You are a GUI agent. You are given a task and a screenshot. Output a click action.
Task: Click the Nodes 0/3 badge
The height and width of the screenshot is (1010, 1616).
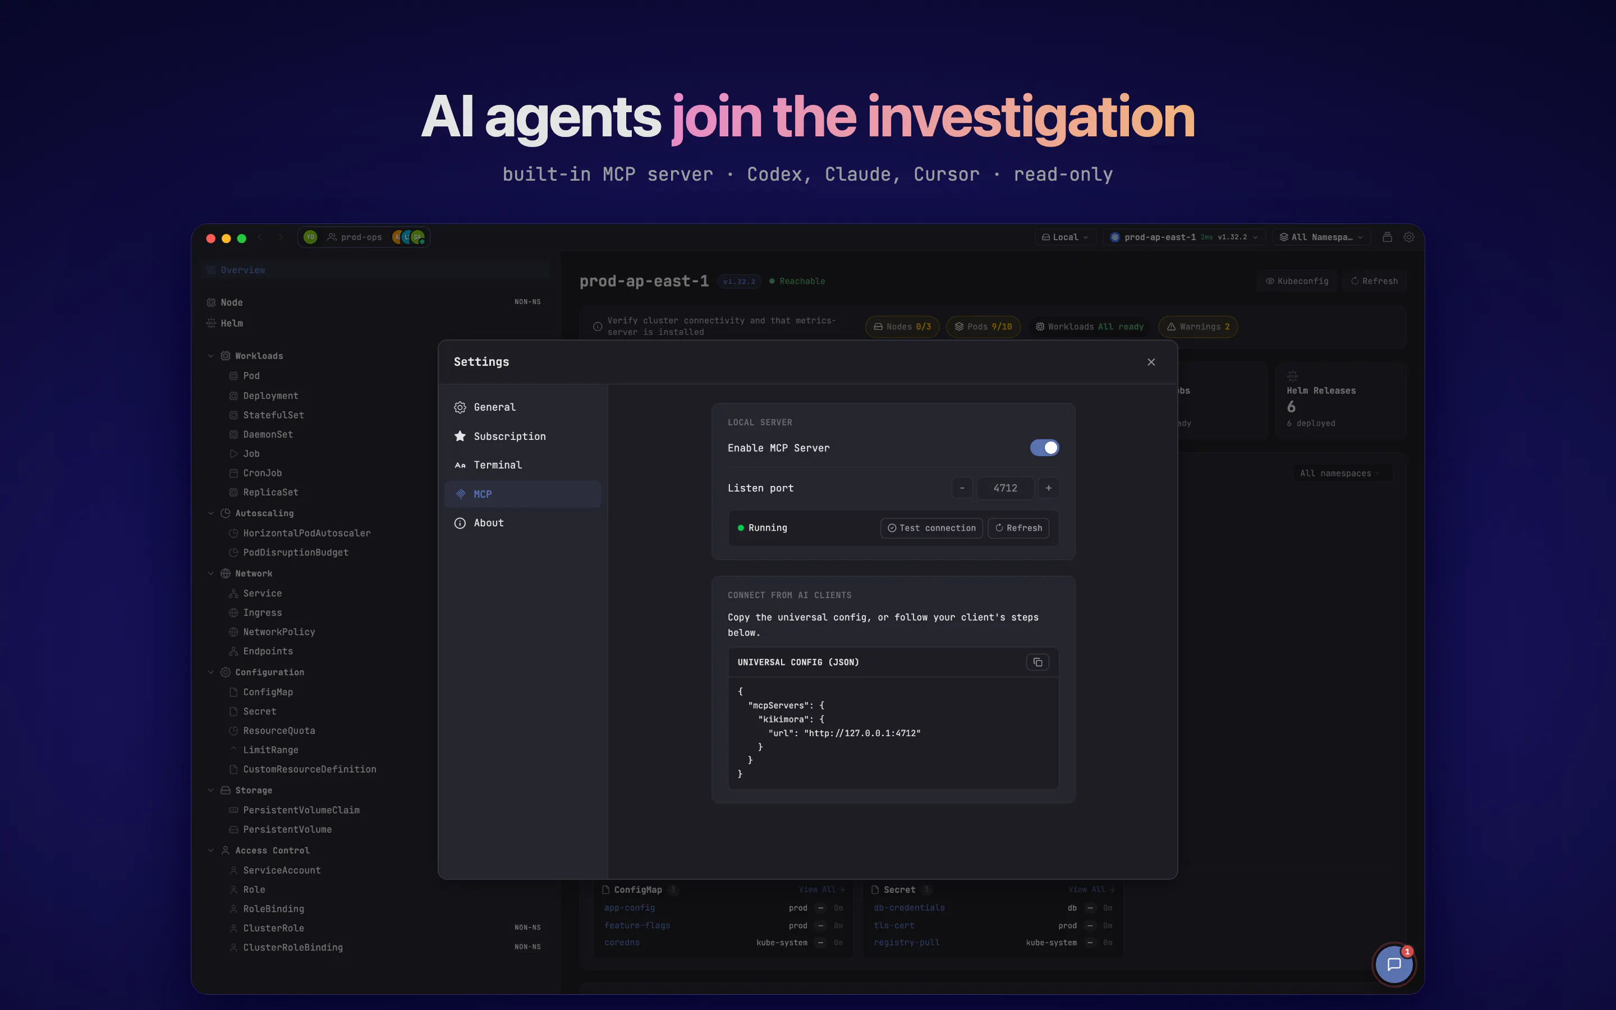pyautogui.click(x=902, y=327)
